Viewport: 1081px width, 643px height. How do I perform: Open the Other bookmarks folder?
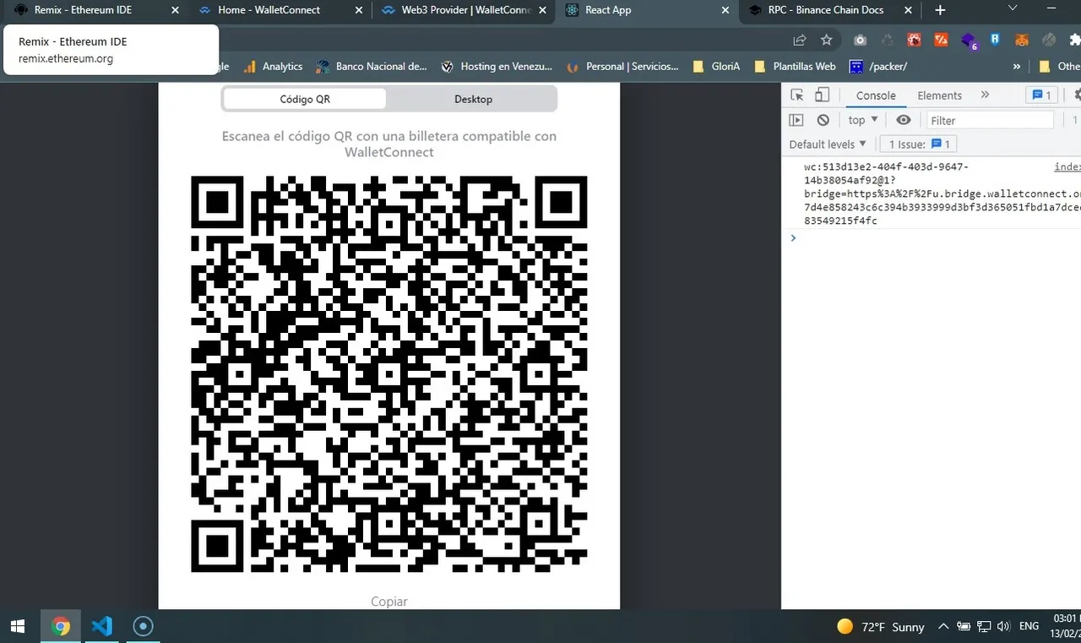click(x=1059, y=66)
